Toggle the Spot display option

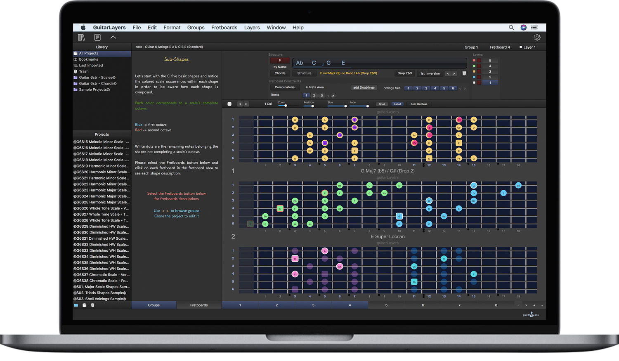[382, 104]
